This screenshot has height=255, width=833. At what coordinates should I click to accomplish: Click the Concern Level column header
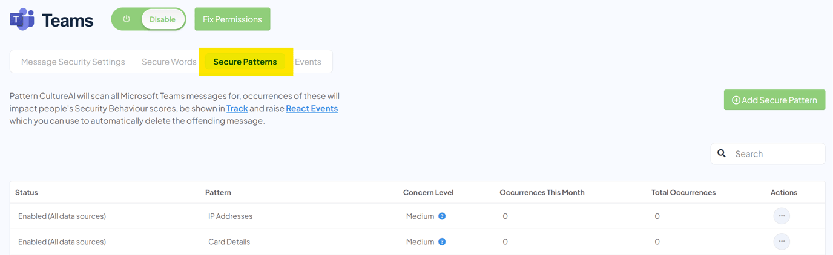pyautogui.click(x=428, y=193)
